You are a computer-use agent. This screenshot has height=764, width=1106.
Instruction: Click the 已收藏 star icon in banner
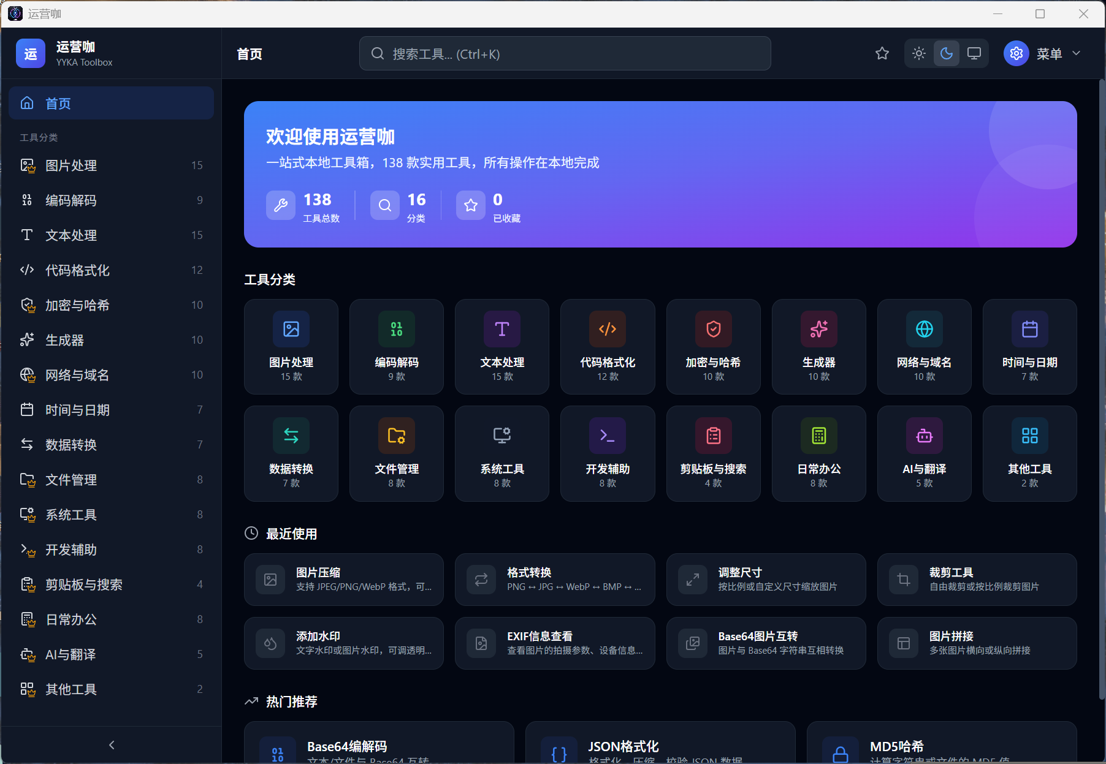[x=471, y=205]
